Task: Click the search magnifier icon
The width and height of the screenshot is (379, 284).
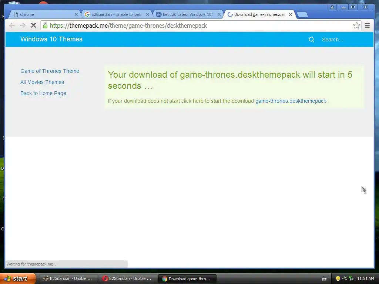Action: pos(312,40)
